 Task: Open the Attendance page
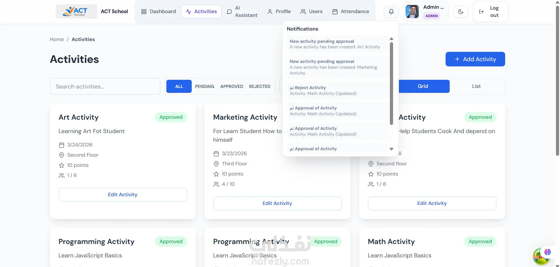coord(351,12)
